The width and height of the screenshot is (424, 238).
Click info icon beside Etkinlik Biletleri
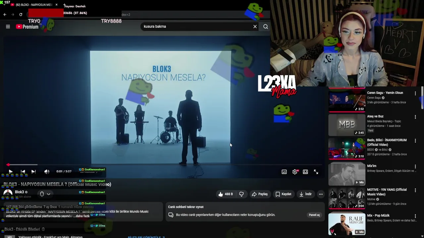coord(43,229)
